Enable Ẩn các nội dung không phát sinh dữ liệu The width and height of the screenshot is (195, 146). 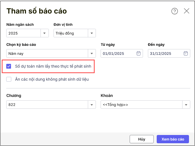(x=9, y=79)
